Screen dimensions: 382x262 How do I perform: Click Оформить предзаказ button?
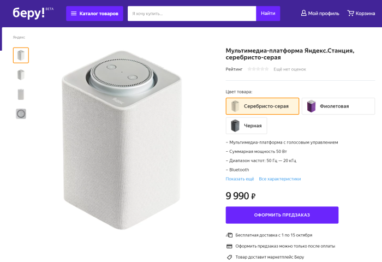point(282,215)
